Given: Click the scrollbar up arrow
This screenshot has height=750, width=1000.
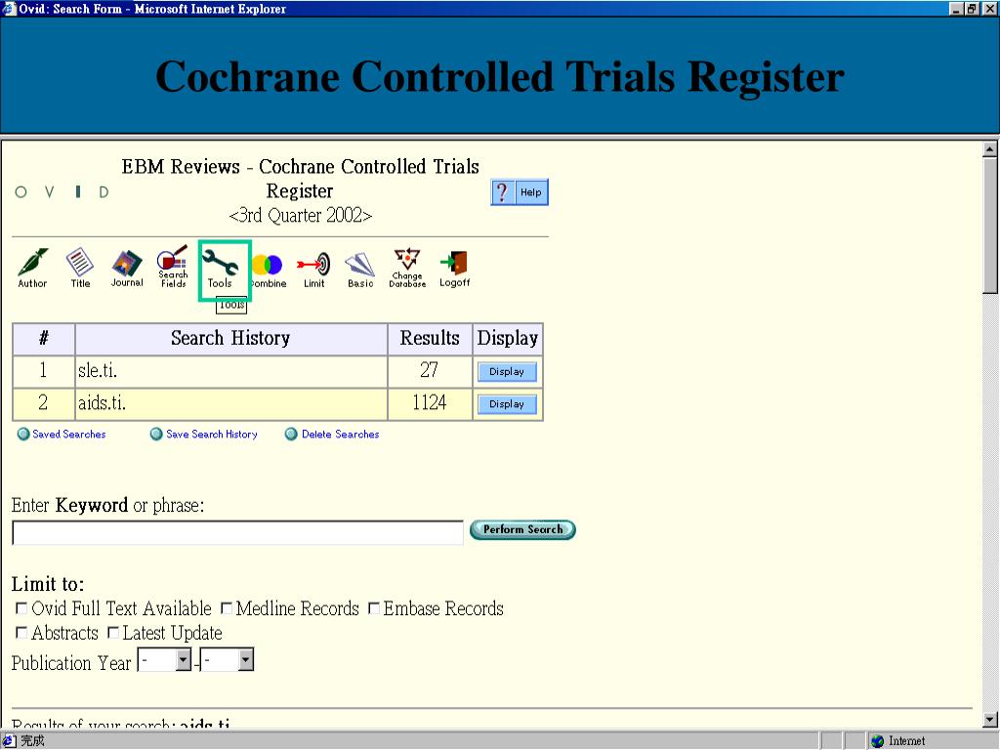Looking at the screenshot, I should tap(990, 149).
